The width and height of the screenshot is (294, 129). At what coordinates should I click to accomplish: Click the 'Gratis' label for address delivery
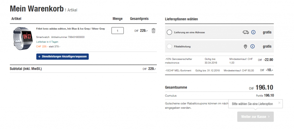[x=267, y=32]
